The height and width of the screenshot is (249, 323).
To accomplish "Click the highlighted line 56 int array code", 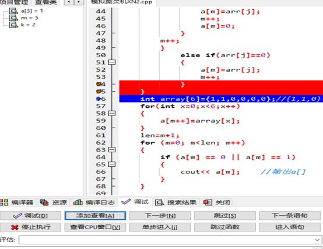I will click(221, 99).
